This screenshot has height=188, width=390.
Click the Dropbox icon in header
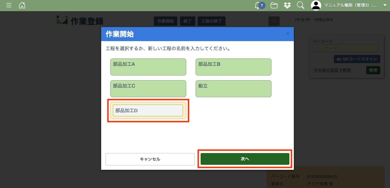click(x=287, y=5)
